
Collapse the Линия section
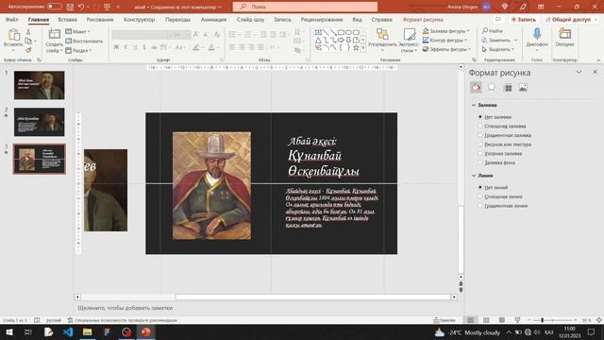coord(474,176)
